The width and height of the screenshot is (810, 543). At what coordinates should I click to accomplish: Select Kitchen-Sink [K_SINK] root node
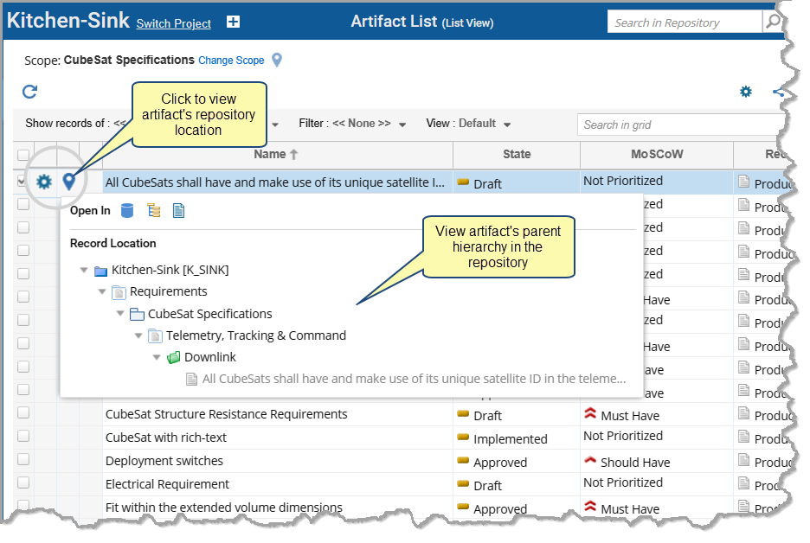coord(170,270)
